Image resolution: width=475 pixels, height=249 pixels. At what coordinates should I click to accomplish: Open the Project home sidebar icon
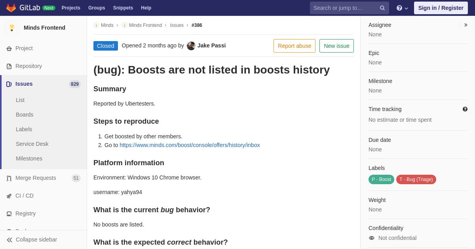pos(9,49)
